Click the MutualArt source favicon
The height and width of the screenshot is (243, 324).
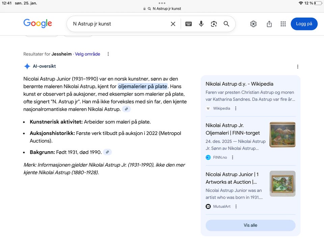coord(208,207)
